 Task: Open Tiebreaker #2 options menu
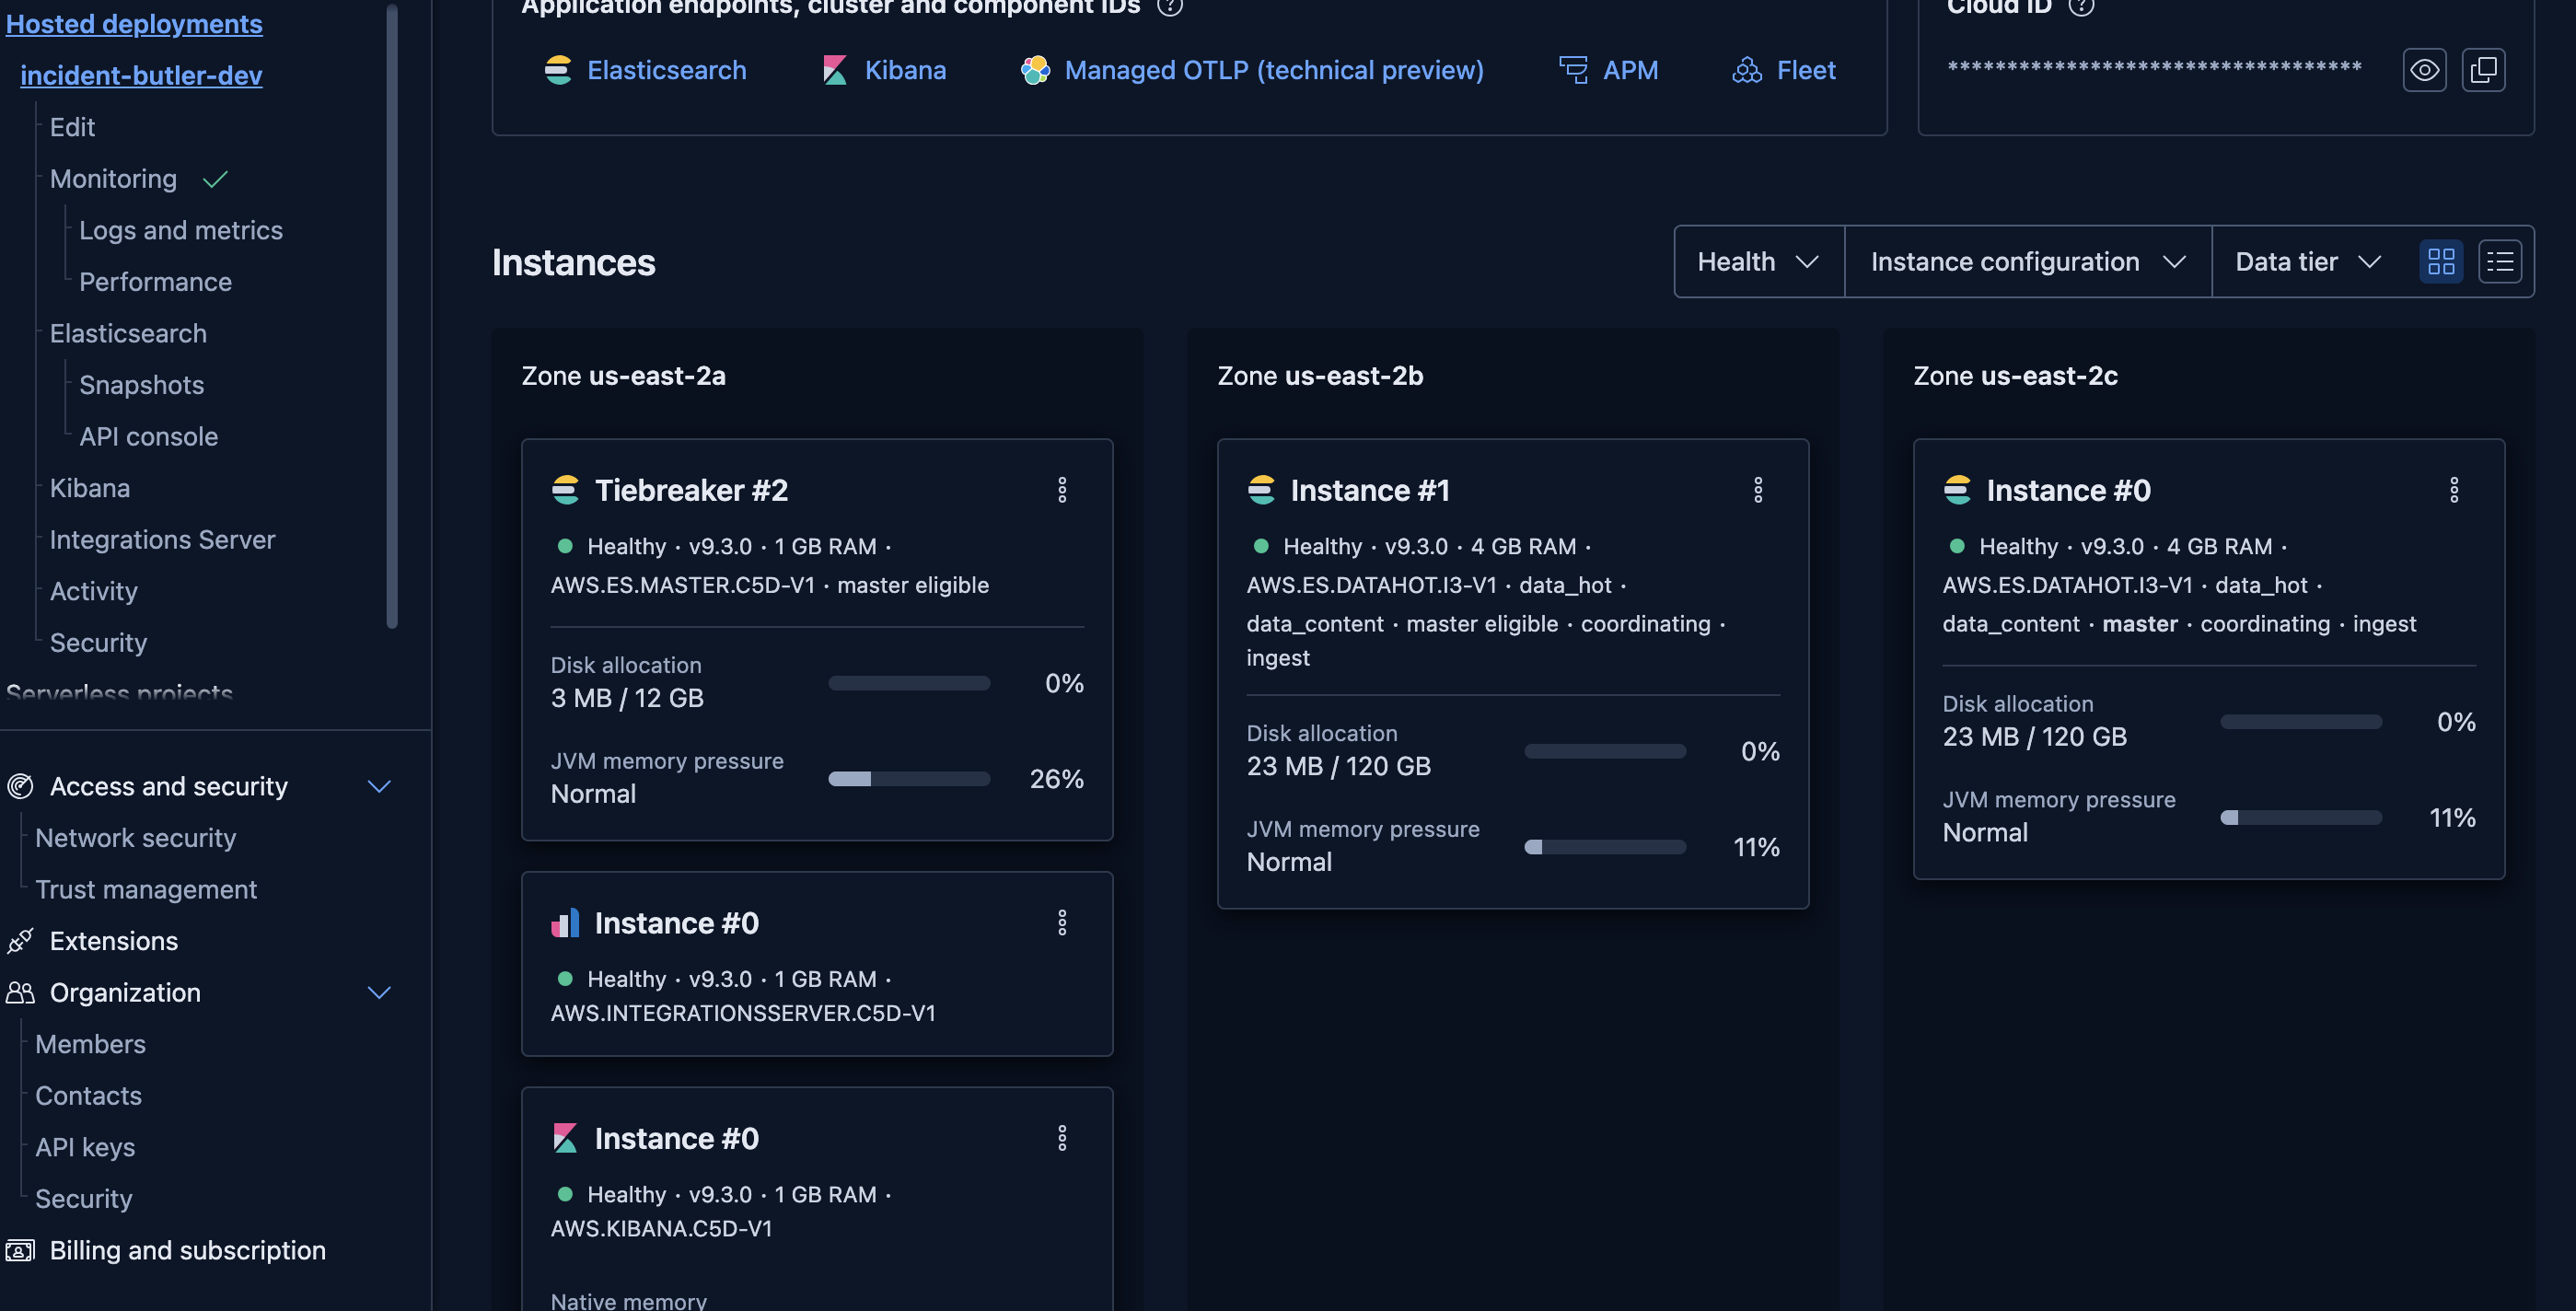1062,490
